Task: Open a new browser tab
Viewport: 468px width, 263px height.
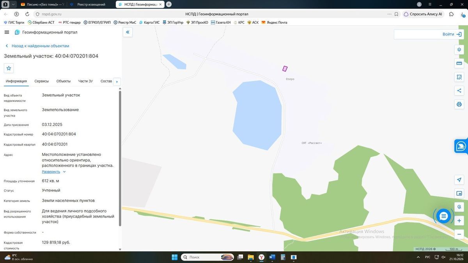Action: [169, 4]
